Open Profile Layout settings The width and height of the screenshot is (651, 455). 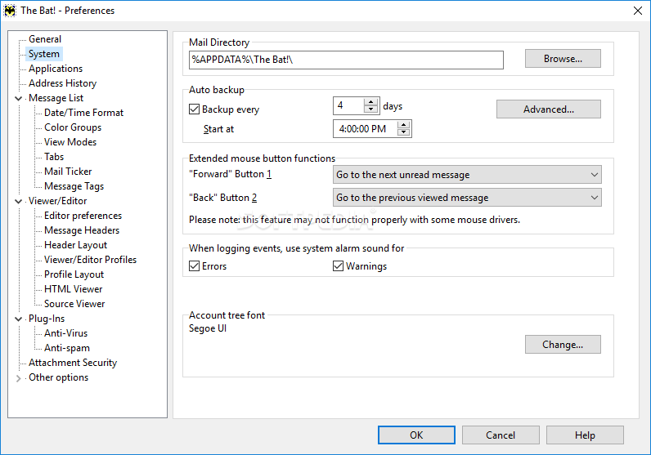pyautogui.click(x=74, y=274)
